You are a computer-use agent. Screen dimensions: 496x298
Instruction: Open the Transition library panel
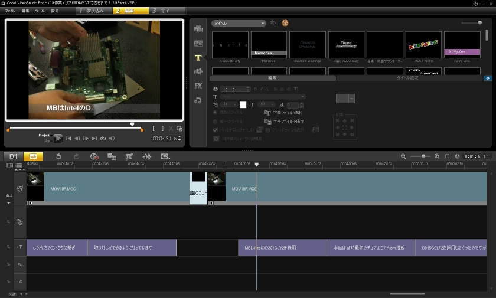(198, 43)
